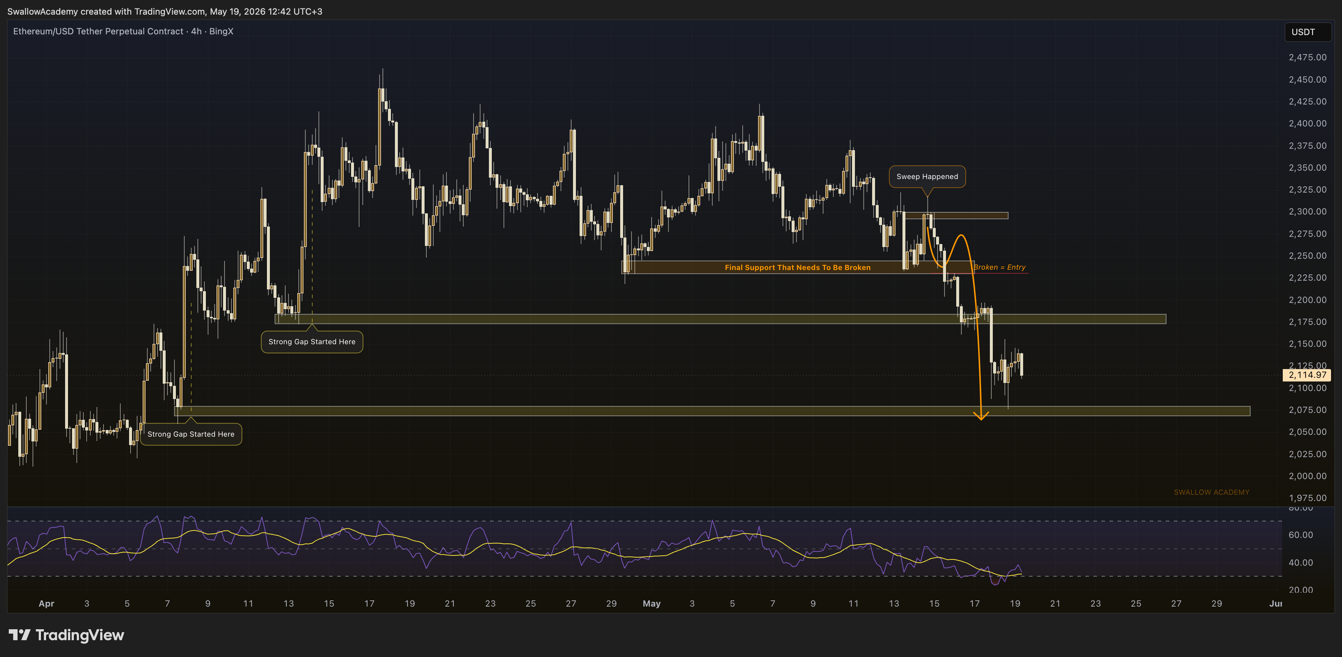Select 'Final Support That Needs To Be Broken' label
The height and width of the screenshot is (657, 1342).
tap(798, 267)
